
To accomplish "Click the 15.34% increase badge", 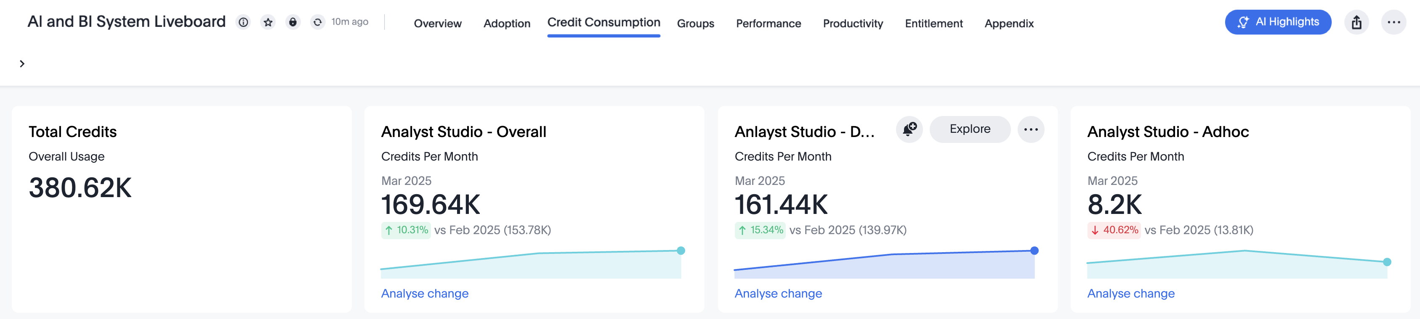I will pyautogui.click(x=760, y=230).
